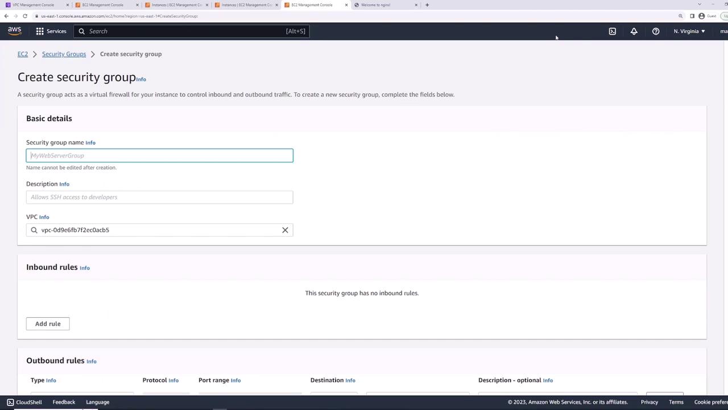
Task: Open the Services menu label
Action: click(56, 31)
